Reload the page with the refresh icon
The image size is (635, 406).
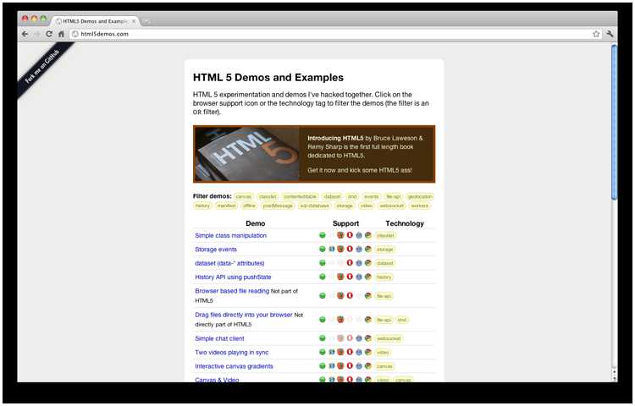tap(49, 34)
